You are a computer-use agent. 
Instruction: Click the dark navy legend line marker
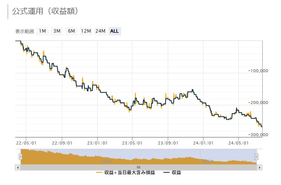pos(166,173)
